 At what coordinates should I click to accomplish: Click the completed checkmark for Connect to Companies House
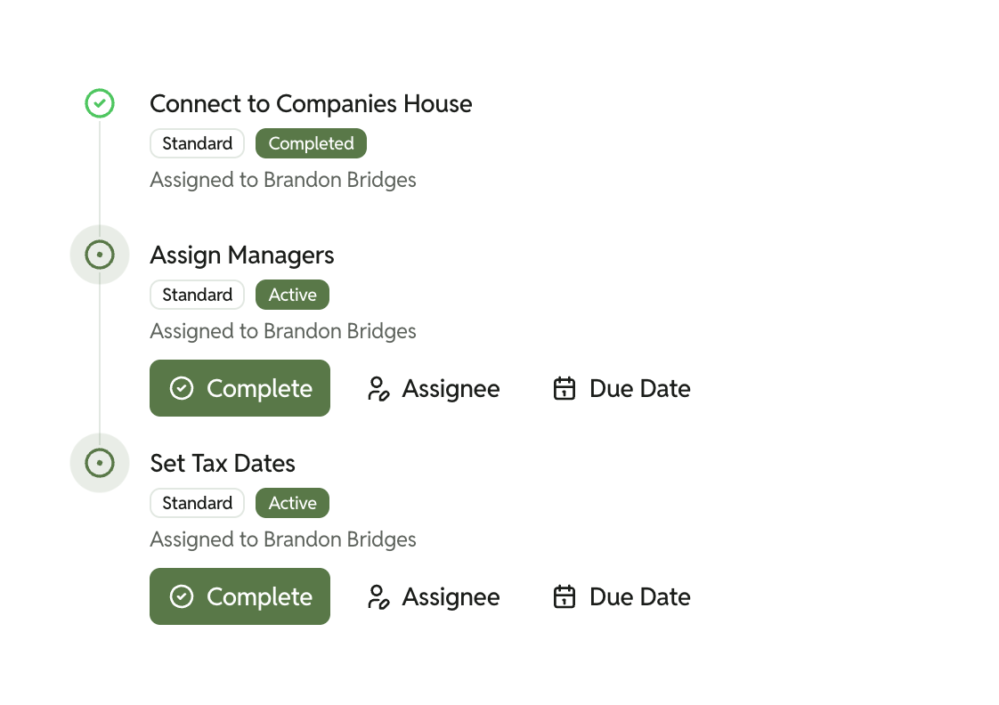(99, 103)
